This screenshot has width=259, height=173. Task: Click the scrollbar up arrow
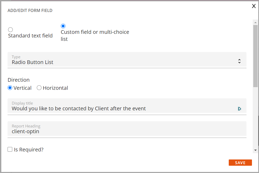(x=255, y=22)
